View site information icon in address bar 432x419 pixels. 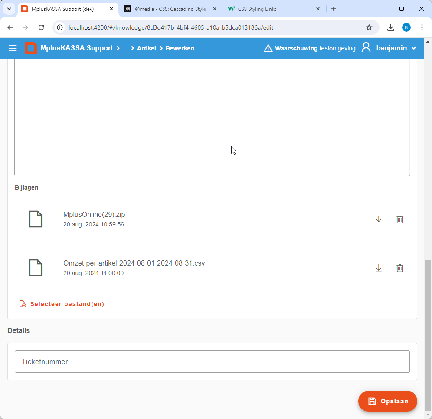coord(60,27)
